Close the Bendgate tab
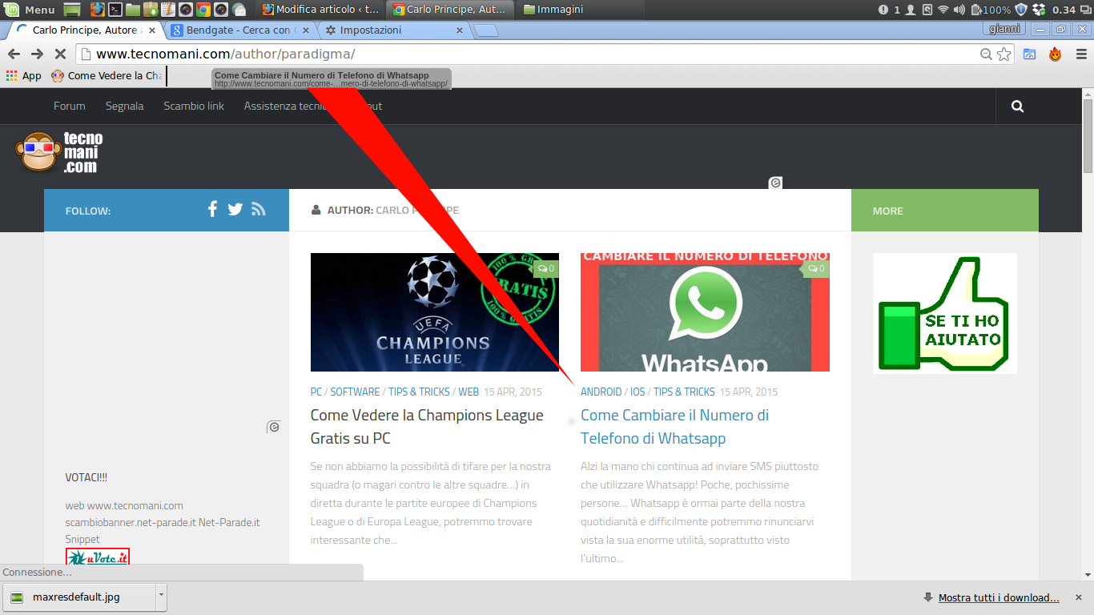Image resolution: width=1094 pixels, height=615 pixels. [x=305, y=30]
